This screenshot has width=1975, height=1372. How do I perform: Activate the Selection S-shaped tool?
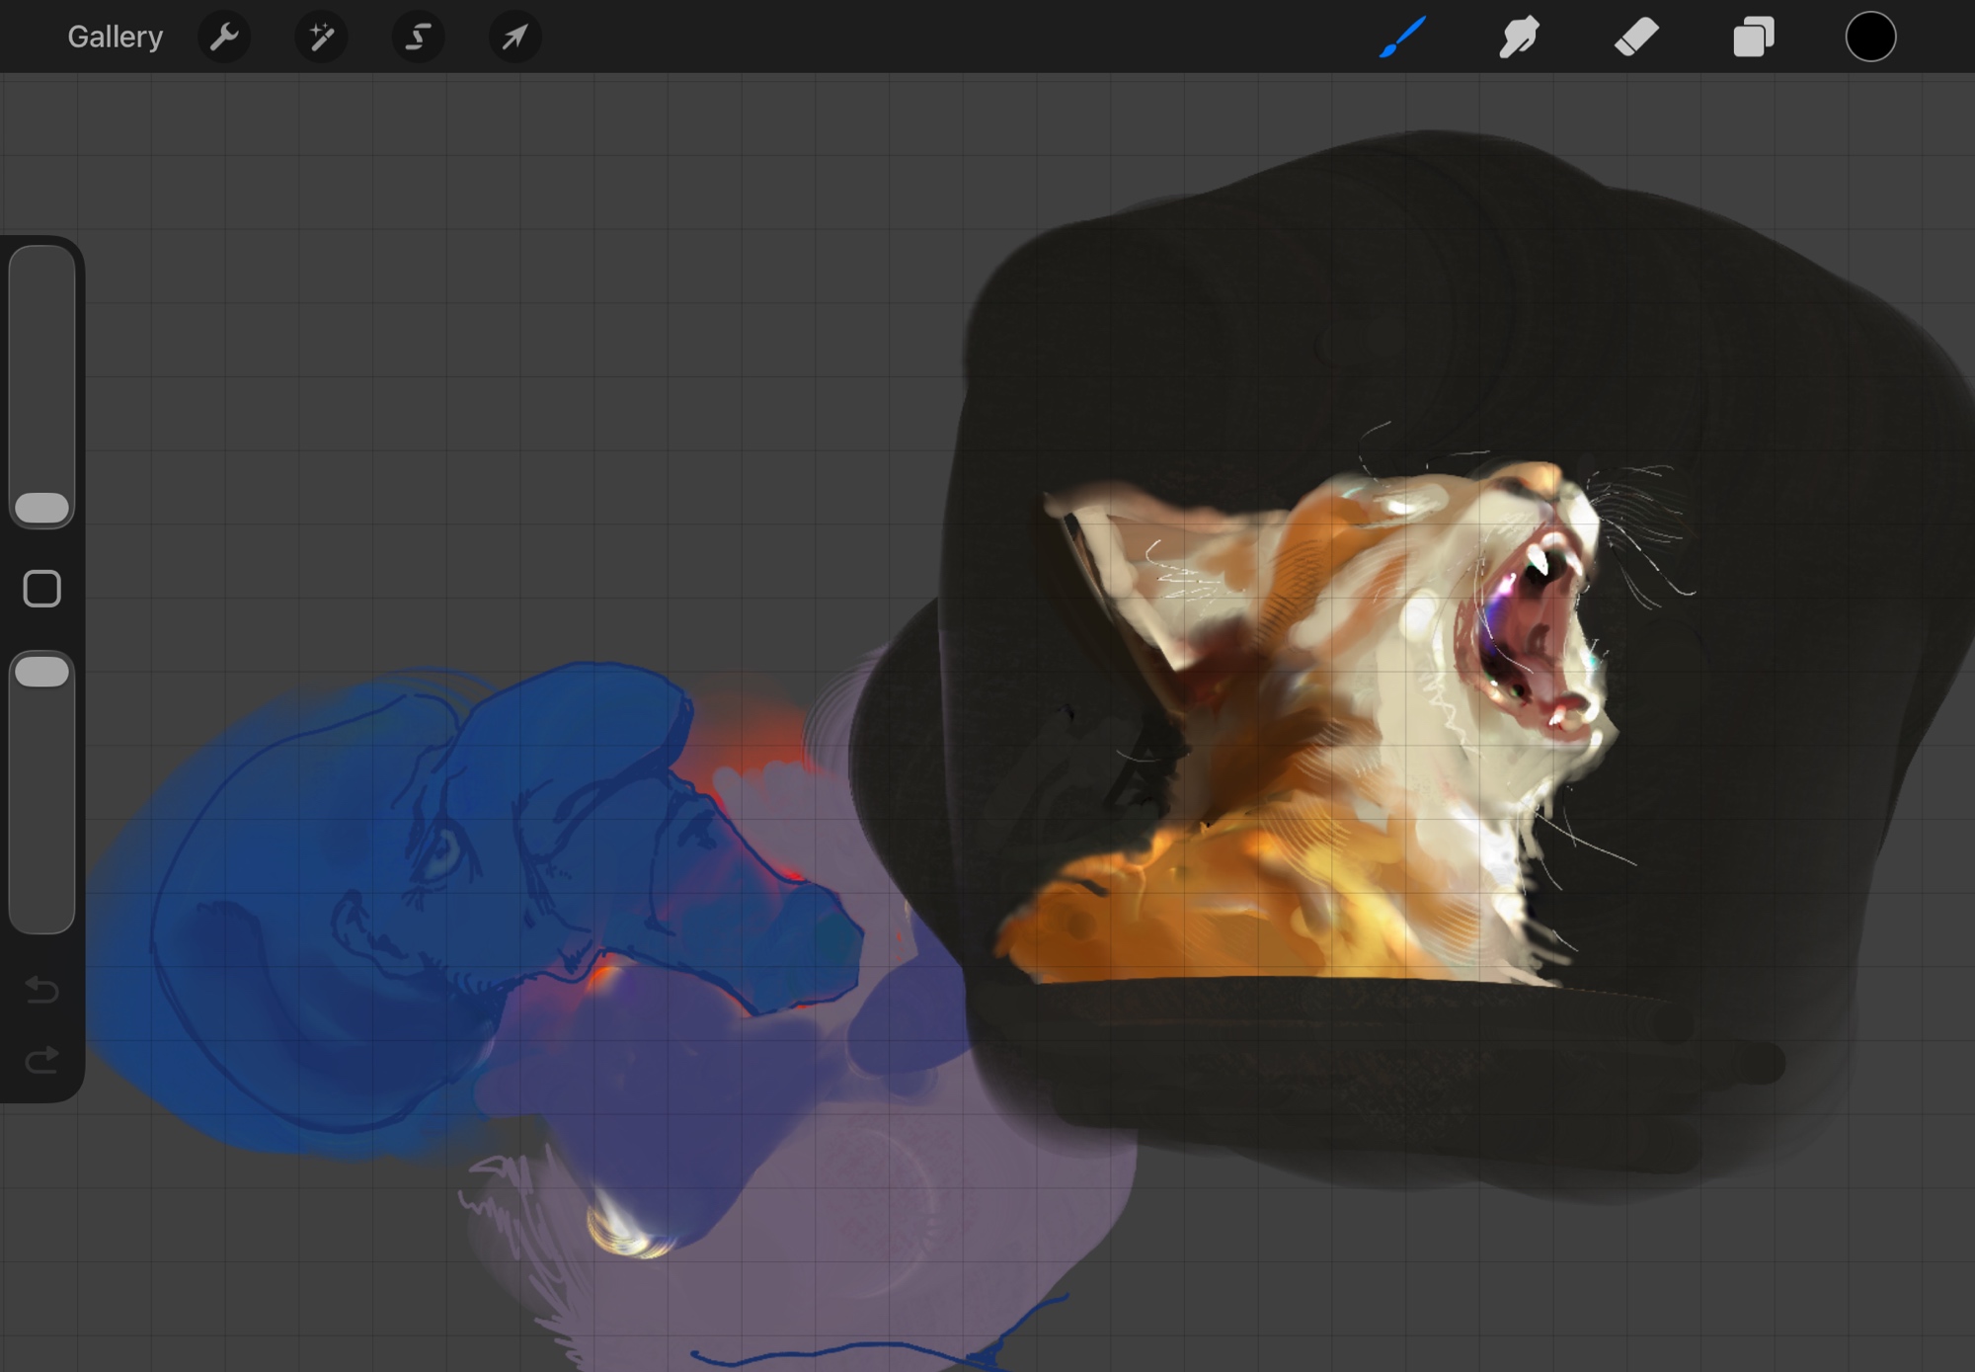click(x=418, y=38)
